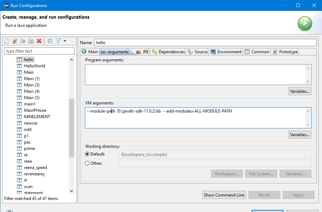Screen dimensions: 322x212
Task: Open Variables for Program arguments
Action: click(299, 91)
